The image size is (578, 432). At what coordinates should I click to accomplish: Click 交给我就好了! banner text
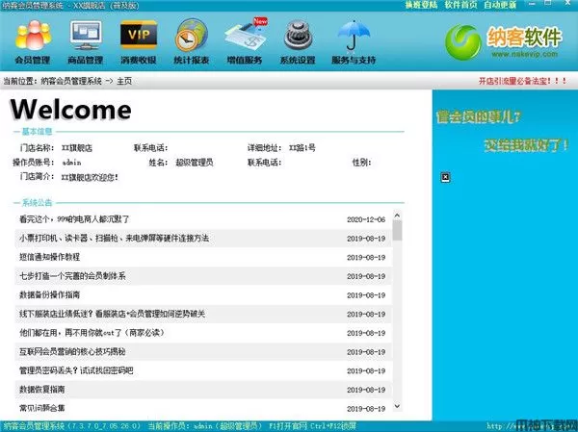[527, 145]
